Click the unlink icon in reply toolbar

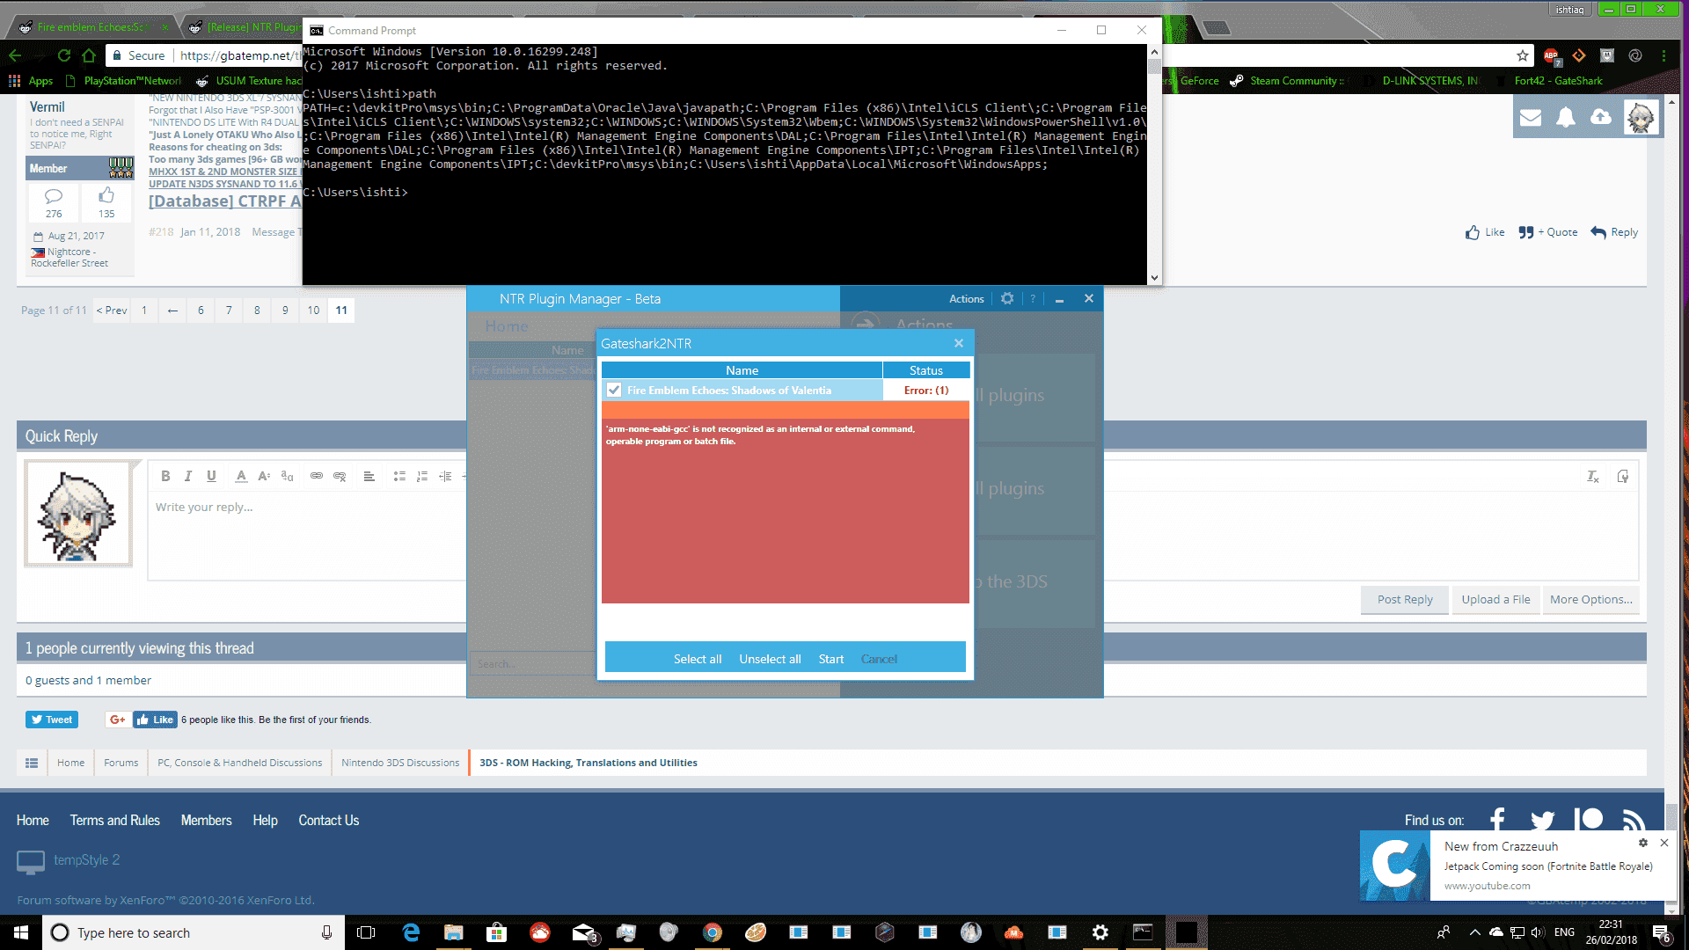(x=340, y=476)
